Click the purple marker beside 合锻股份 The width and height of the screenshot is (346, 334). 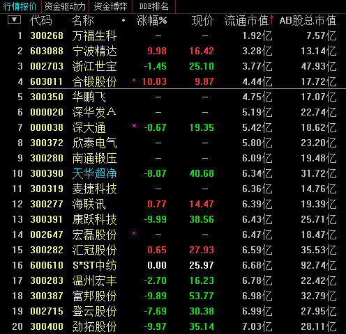(x=134, y=80)
